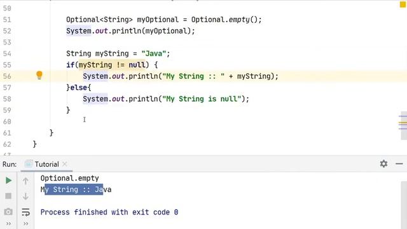
Task: Click the Down the stack trace arrow
Action: [25, 196]
